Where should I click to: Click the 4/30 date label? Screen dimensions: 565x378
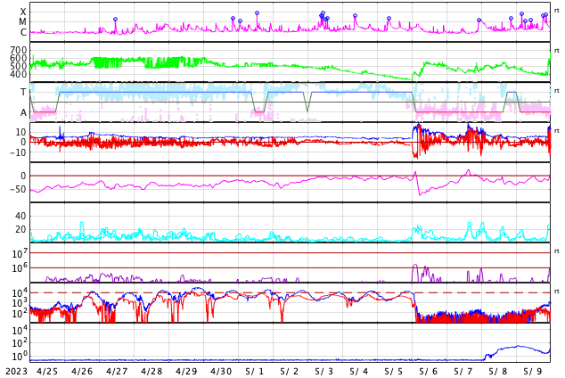(x=221, y=371)
